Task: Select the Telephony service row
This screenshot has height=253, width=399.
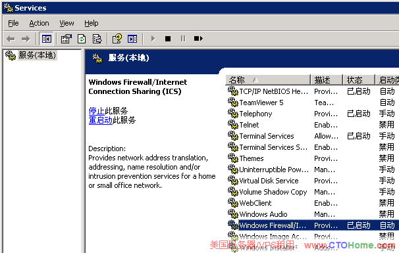Action: pos(313,114)
